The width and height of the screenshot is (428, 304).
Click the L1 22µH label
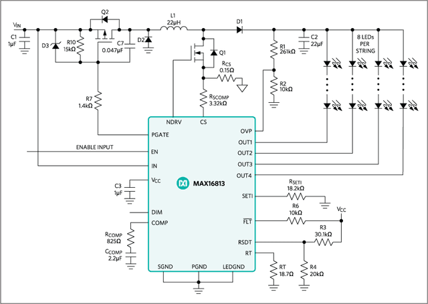click(x=173, y=19)
